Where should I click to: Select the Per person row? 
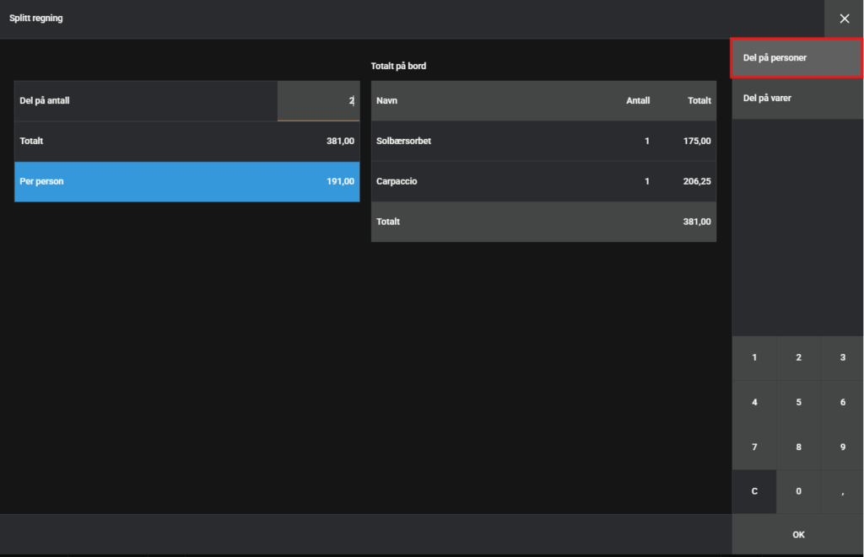coord(186,182)
